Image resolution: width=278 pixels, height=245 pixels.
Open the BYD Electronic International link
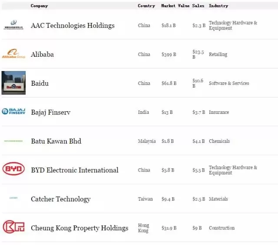(x=74, y=170)
